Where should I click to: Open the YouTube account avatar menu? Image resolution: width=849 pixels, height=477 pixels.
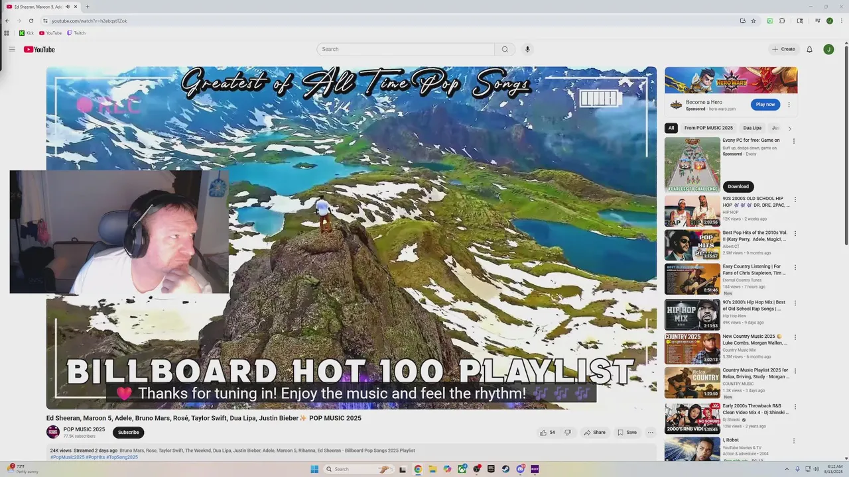(828, 49)
